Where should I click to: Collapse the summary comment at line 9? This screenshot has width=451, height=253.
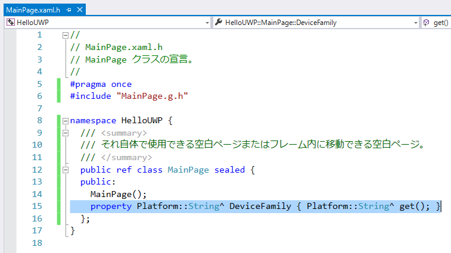pos(66,133)
